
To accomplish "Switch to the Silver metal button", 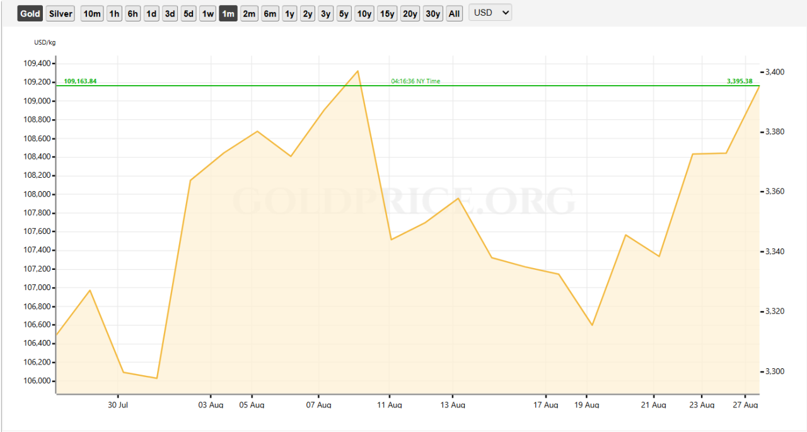I will point(61,13).
